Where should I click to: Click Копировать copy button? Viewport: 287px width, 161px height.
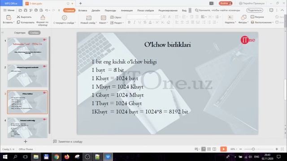26,22
